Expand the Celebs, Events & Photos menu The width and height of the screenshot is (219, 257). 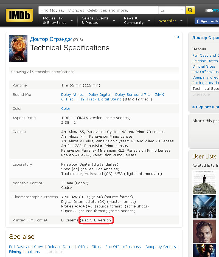[x=98, y=21]
